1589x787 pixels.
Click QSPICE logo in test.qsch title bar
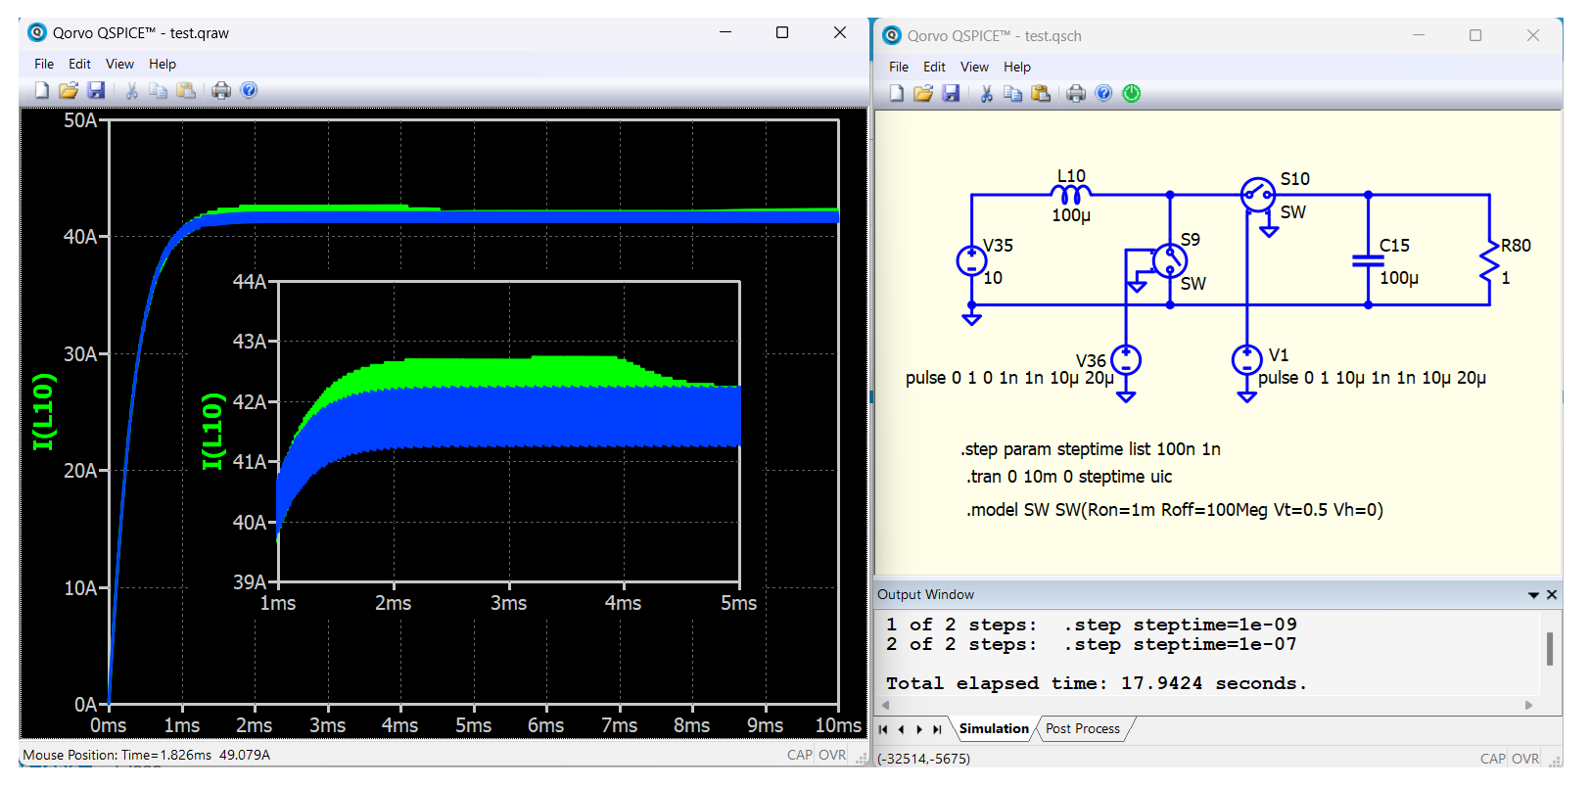click(x=892, y=35)
